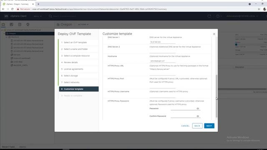Click the NEXT button in the wizard

coord(209,126)
